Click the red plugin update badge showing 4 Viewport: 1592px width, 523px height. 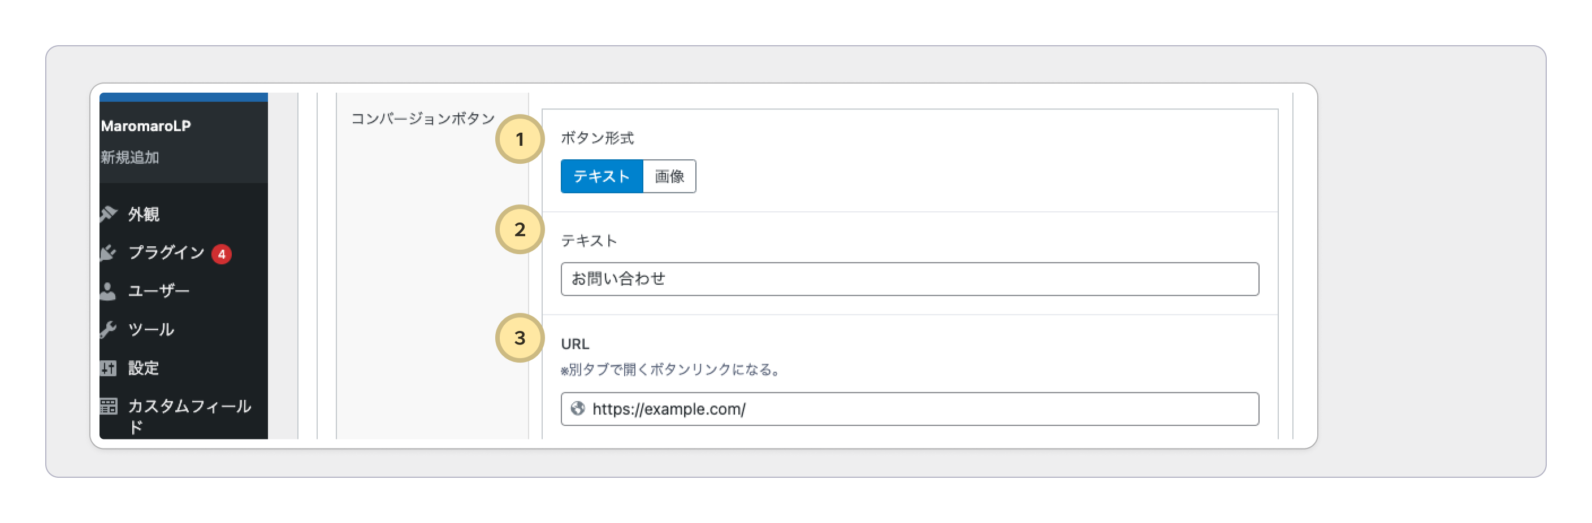pos(221,254)
